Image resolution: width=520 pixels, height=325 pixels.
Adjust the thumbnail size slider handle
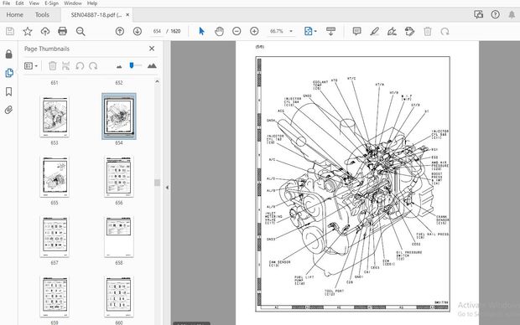coord(132,65)
